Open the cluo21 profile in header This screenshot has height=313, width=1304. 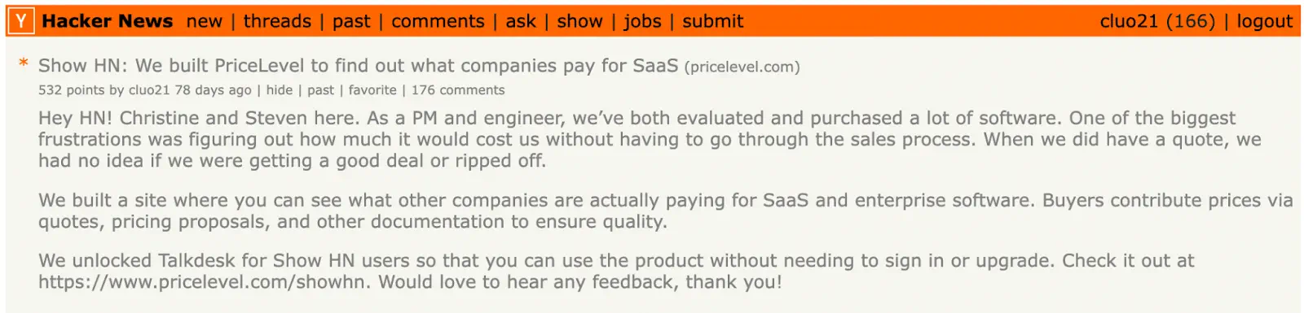tap(1129, 21)
